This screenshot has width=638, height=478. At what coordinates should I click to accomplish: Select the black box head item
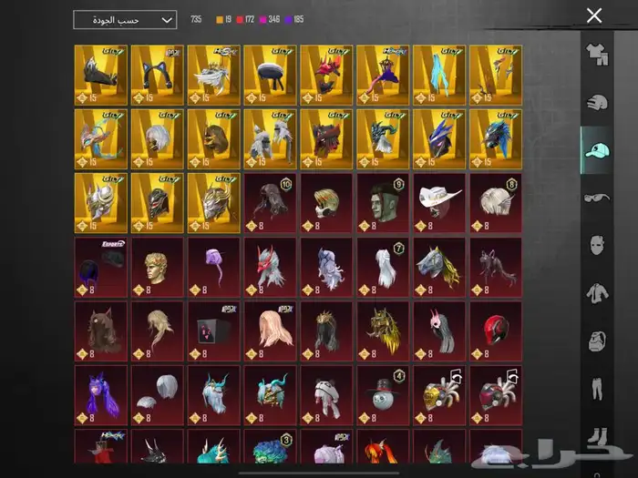click(x=213, y=331)
